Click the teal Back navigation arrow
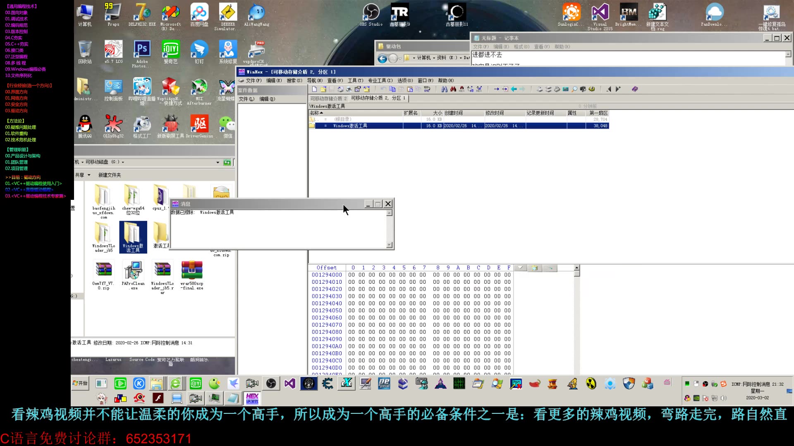Screen dimensions: 794x446 pos(514,89)
